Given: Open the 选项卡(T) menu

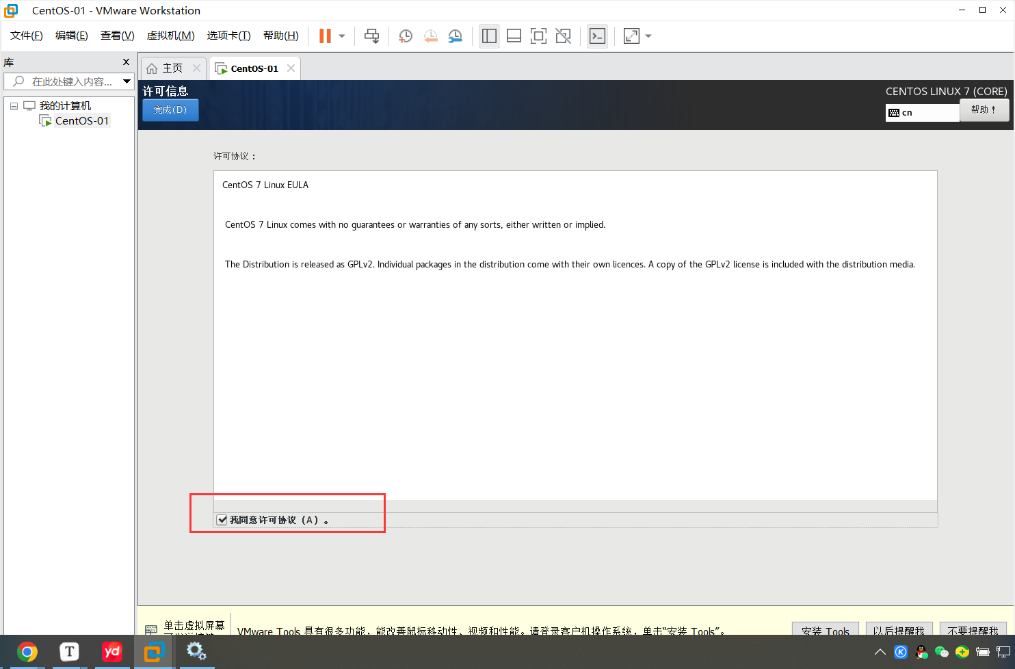Looking at the screenshot, I should (229, 36).
